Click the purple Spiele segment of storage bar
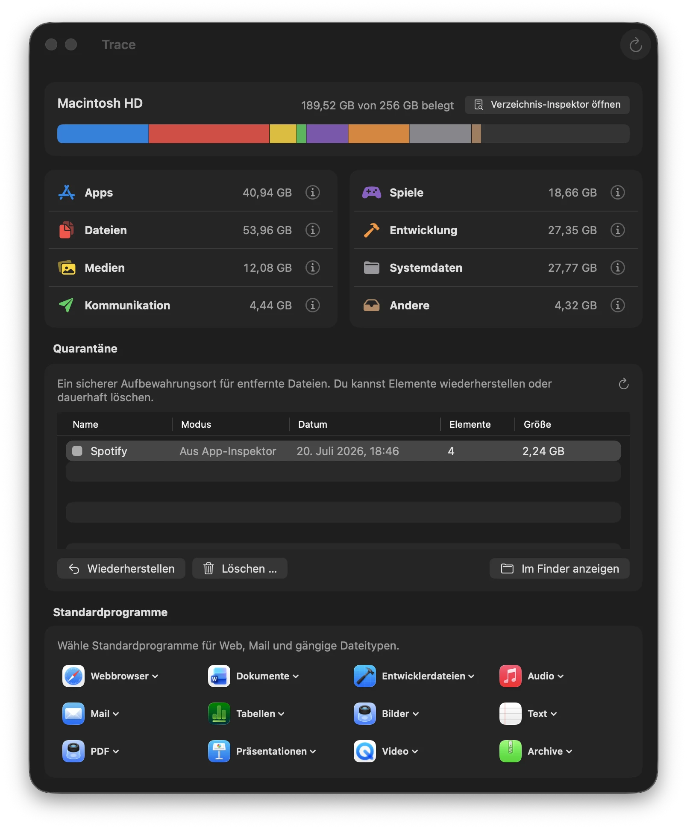Screen dimensions: 687x829 (x=327, y=134)
